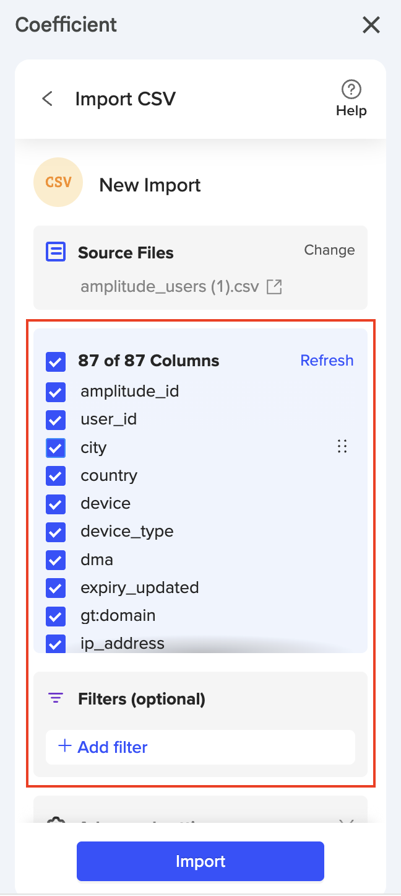Click the Advanced settings gear icon
Screen dimensions: 401x896
tap(56, 819)
